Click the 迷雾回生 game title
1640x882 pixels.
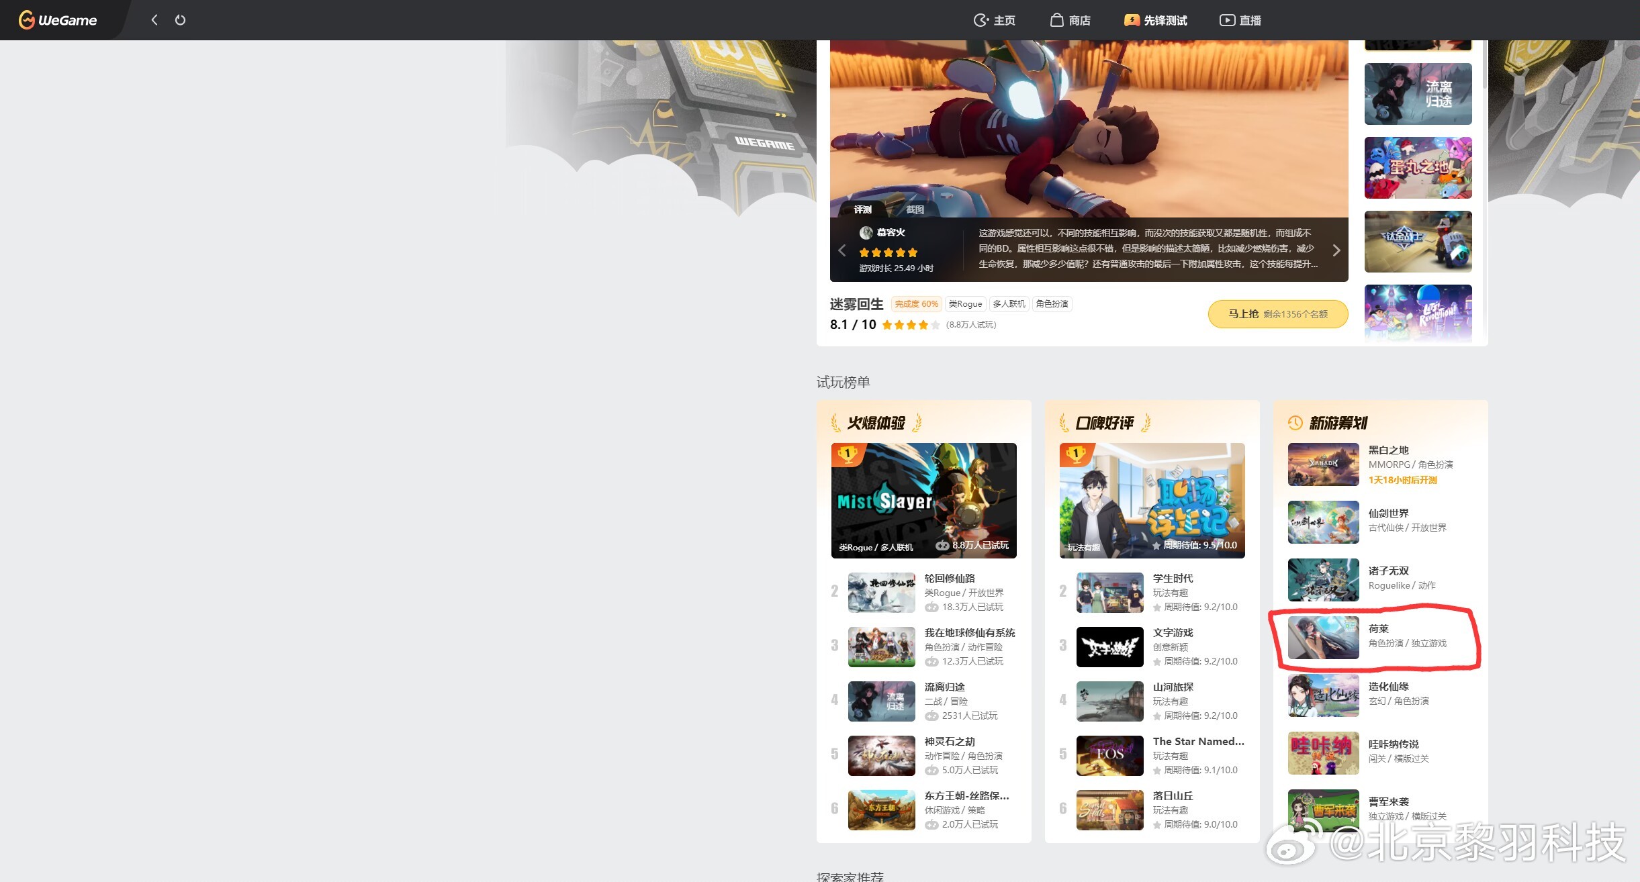coord(856,304)
